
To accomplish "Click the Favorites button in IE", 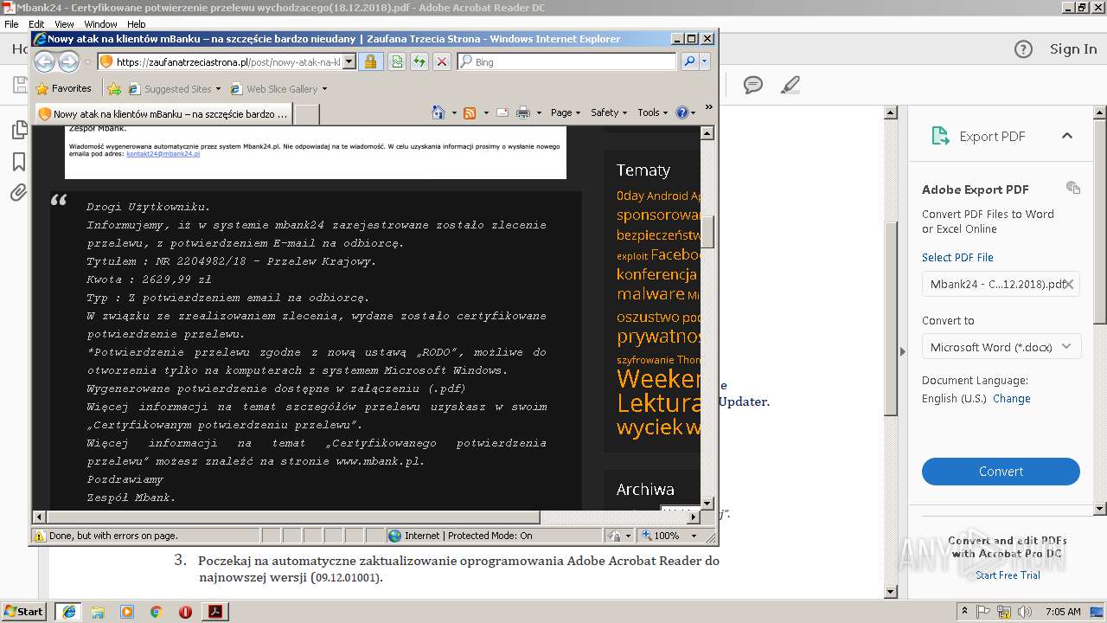I will 63,88.
